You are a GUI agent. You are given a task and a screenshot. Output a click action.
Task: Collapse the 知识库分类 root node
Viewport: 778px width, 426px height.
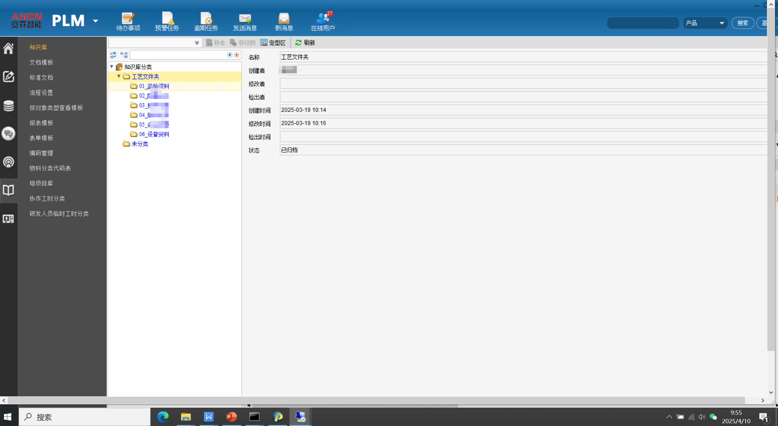click(x=112, y=67)
